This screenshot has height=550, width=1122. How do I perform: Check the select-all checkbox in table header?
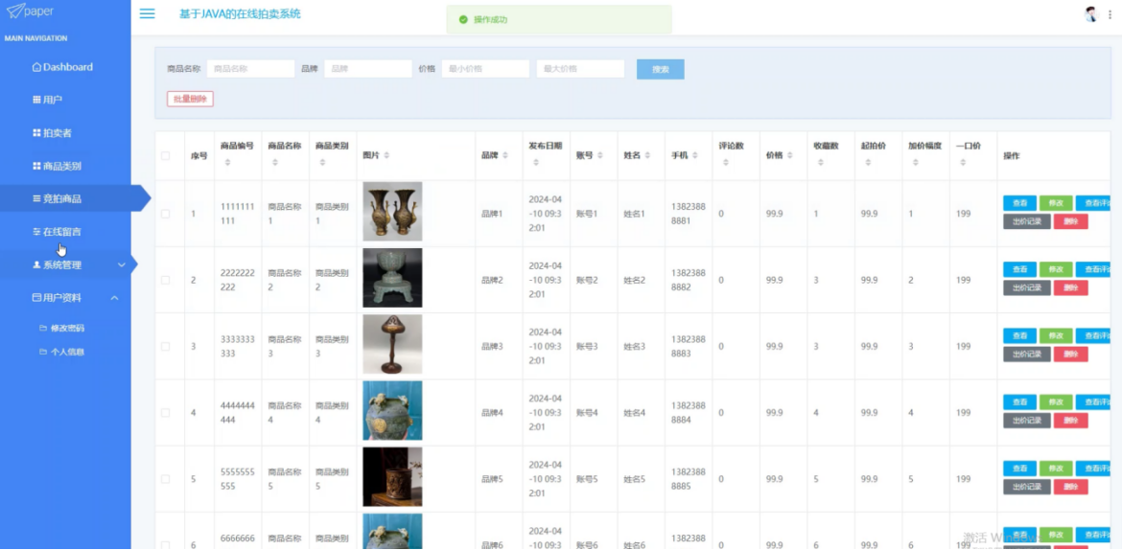[x=165, y=155]
